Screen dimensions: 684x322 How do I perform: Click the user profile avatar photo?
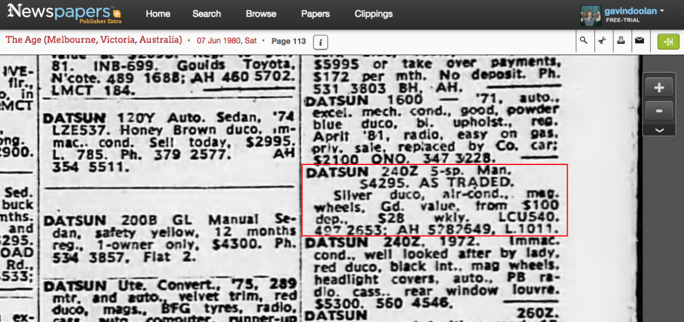point(591,15)
